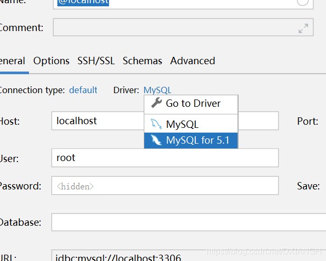Open the Connection type default dropdown link
Viewport: 326px width, 261px height.
pyautogui.click(x=83, y=90)
